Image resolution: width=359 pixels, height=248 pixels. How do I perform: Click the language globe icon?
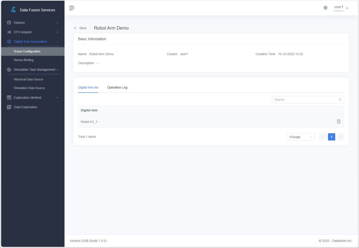(x=325, y=7)
